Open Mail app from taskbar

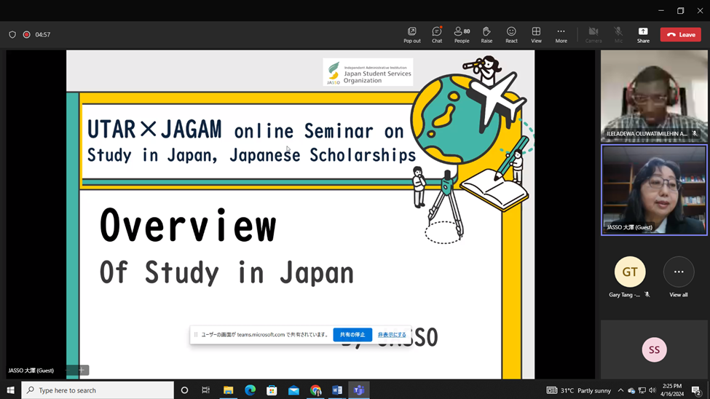point(293,390)
